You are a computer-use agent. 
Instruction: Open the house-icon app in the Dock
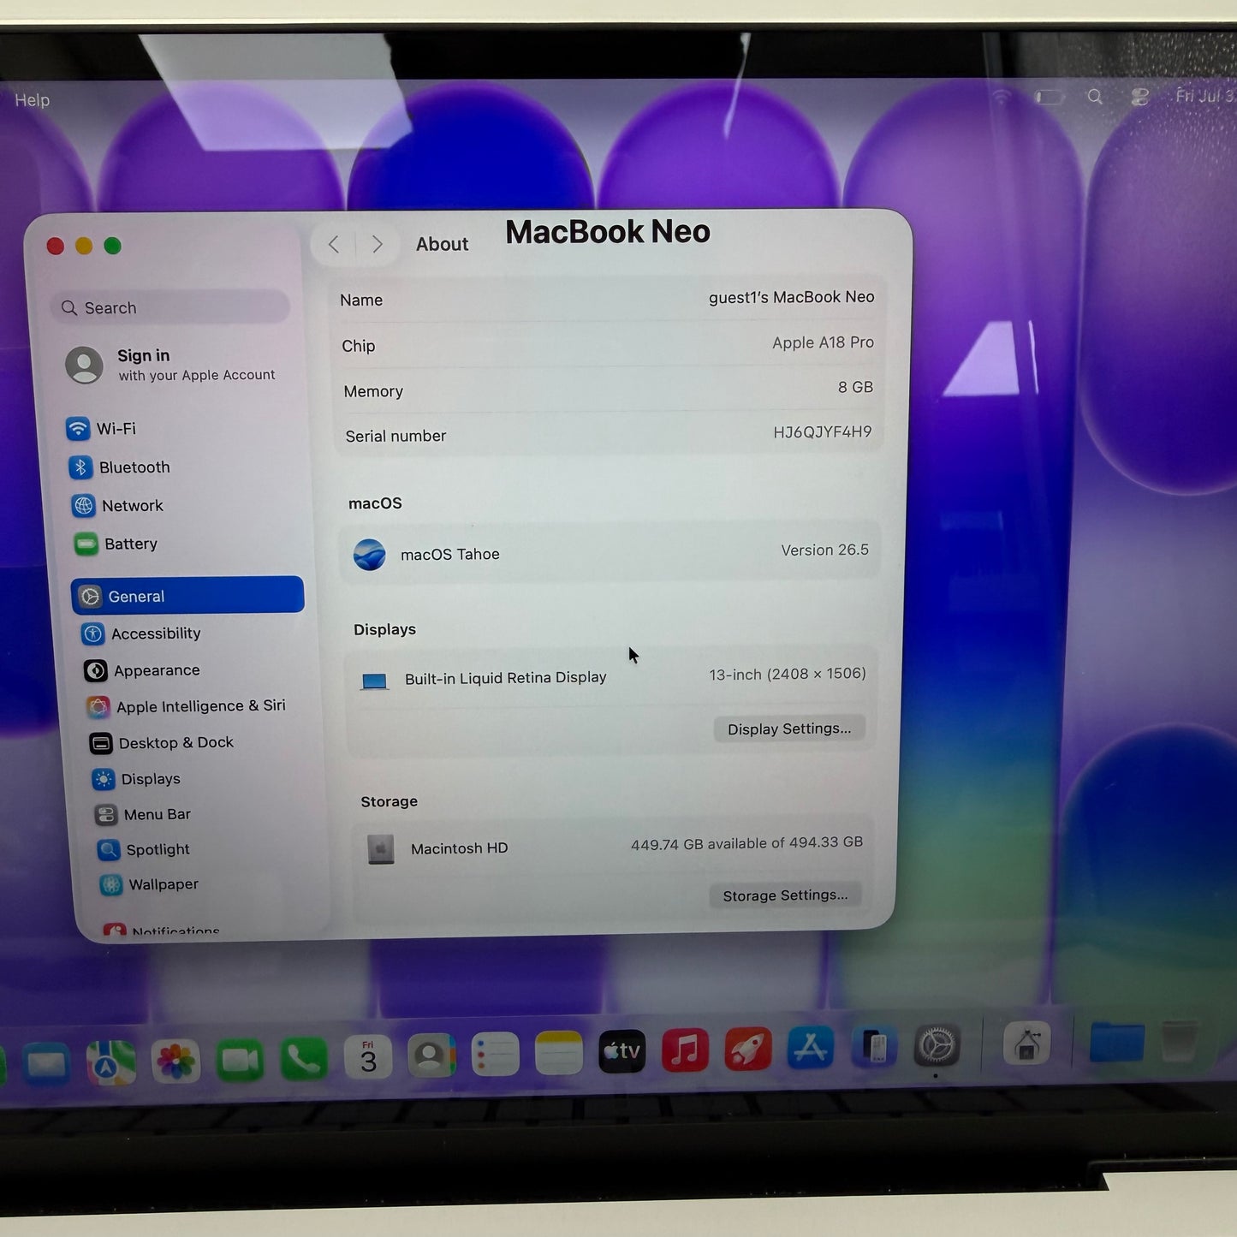(1026, 1044)
